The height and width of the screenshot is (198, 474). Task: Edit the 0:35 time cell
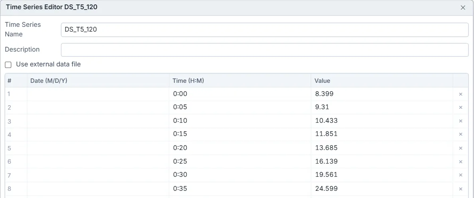point(240,189)
